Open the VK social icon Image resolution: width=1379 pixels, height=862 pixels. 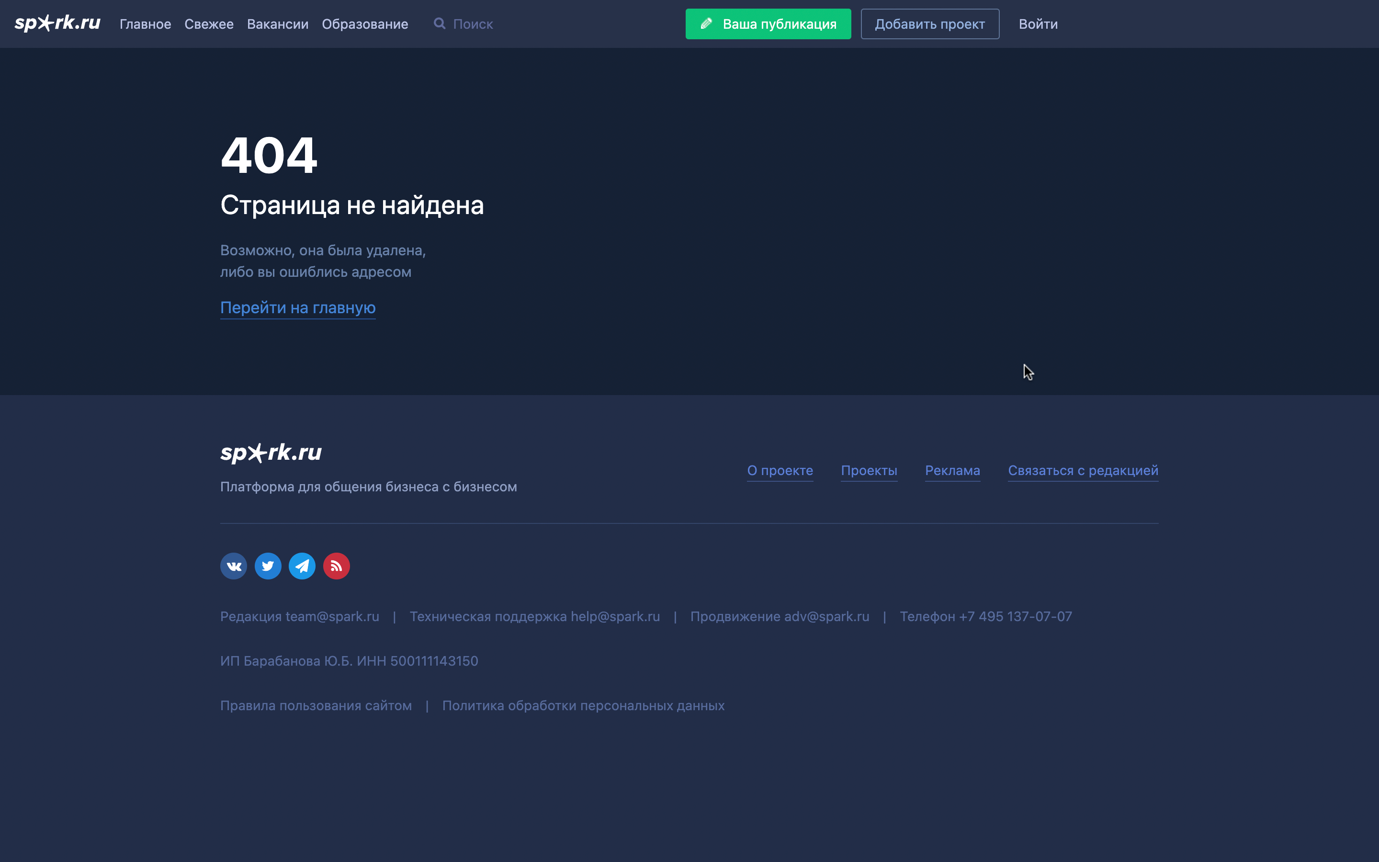pyautogui.click(x=234, y=566)
